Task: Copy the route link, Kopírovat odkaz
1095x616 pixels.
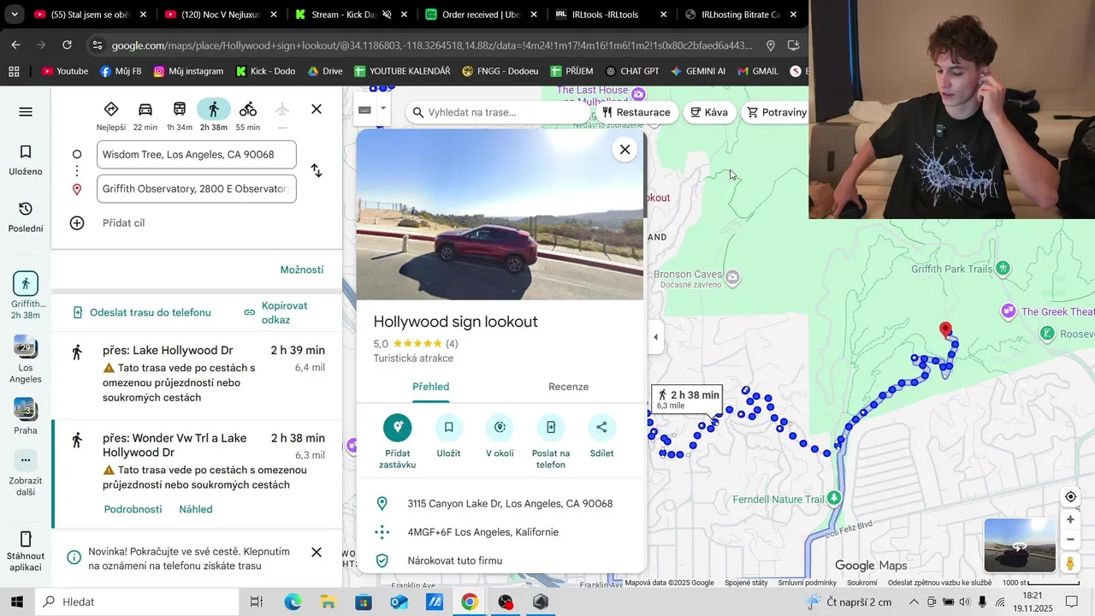Action: (x=276, y=312)
